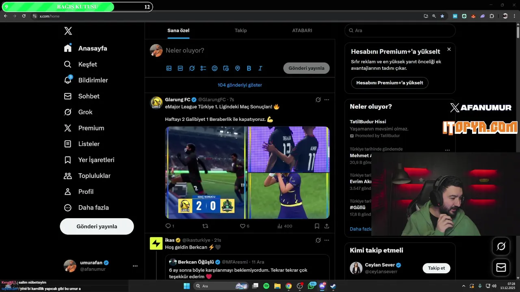Open Spotify from the taskbar
The image size is (520, 292).
266,286
